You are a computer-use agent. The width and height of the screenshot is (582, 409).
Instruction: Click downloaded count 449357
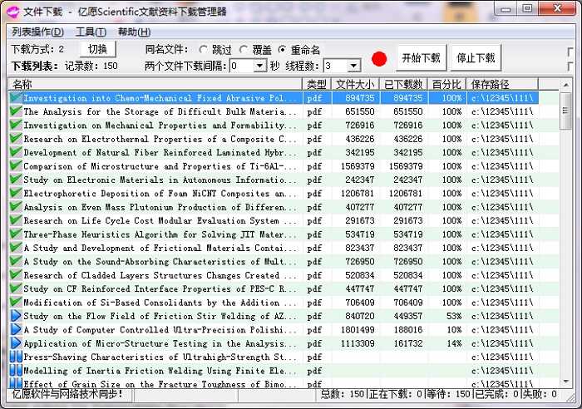pos(408,316)
